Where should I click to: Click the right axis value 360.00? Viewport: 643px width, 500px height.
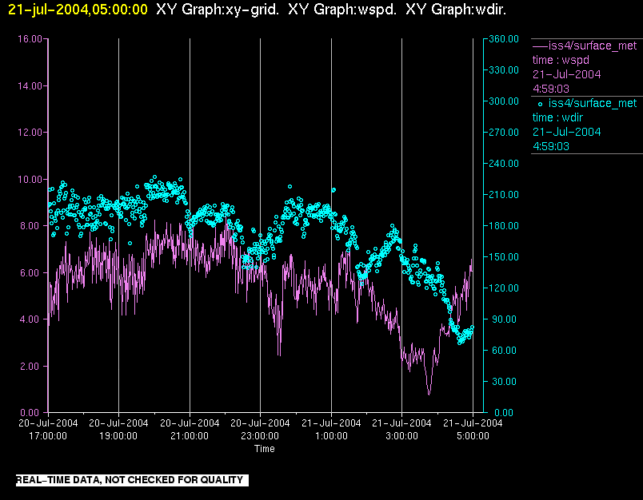click(x=504, y=39)
